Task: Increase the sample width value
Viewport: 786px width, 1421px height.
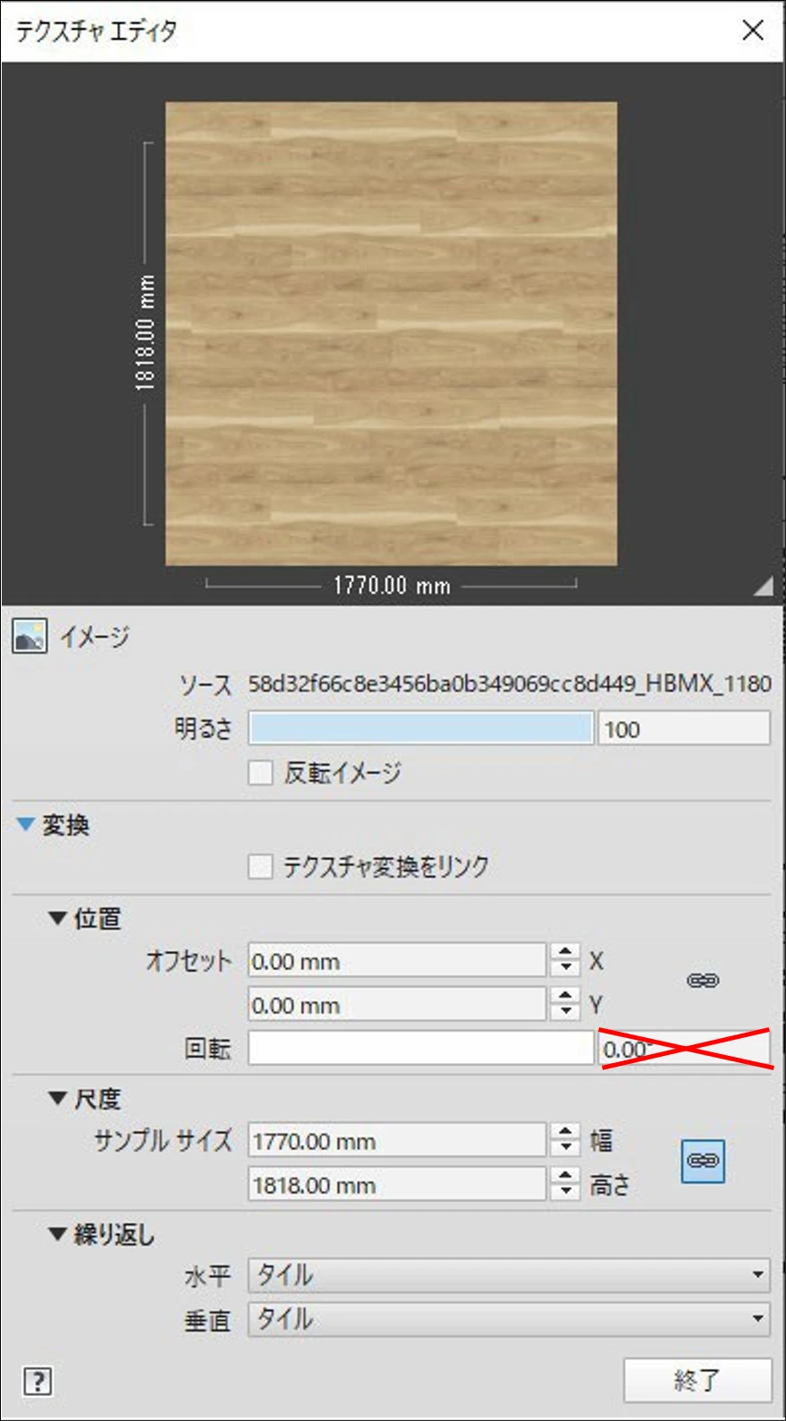Action: (x=565, y=1132)
